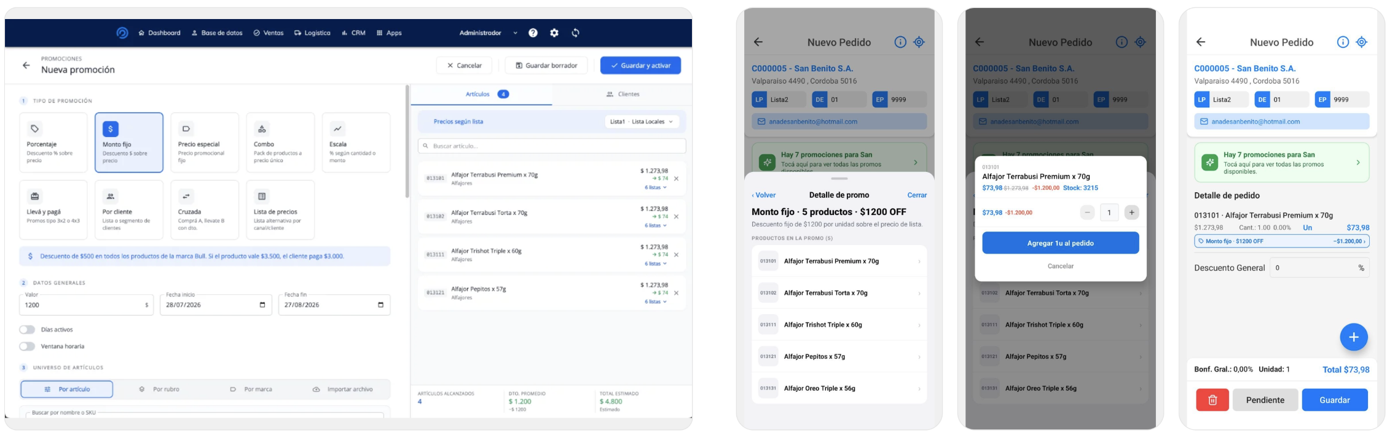
Task: Open the CRM menu
Action: point(353,33)
